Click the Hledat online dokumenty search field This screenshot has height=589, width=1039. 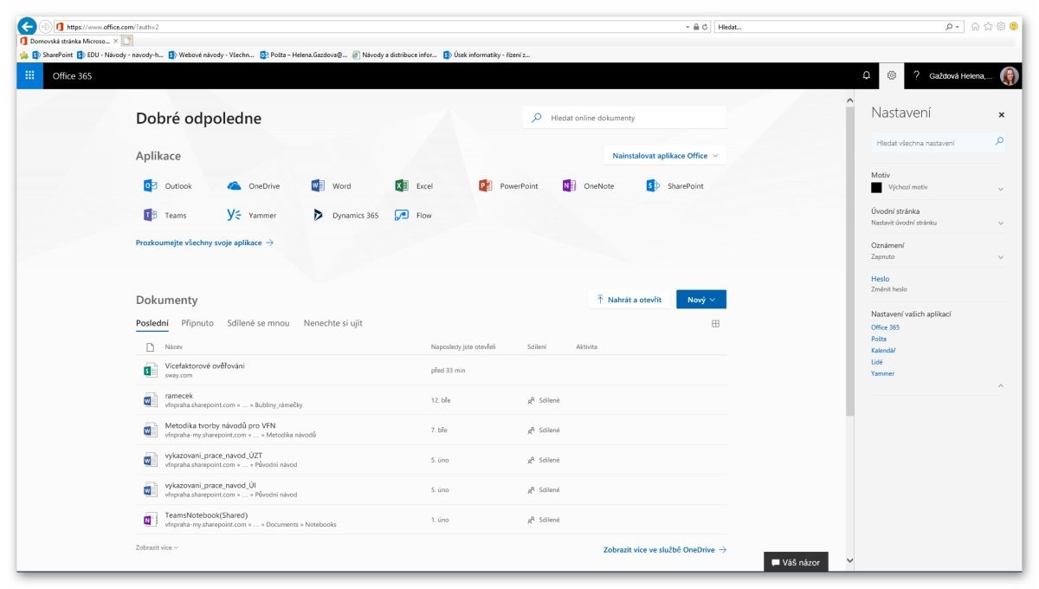point(625,118)
